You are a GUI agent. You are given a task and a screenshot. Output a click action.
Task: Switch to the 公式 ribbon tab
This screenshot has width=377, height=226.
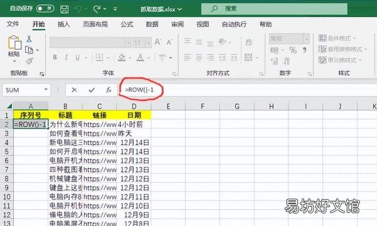(127, 24)
